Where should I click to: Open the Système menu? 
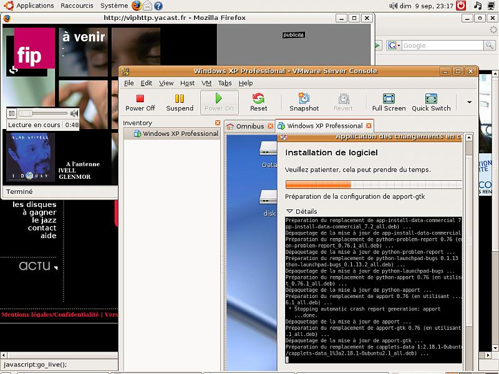(x=114, y=6)
